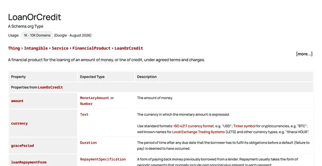
Task: Open the gracePeriod property link
Action: [23, 146]
